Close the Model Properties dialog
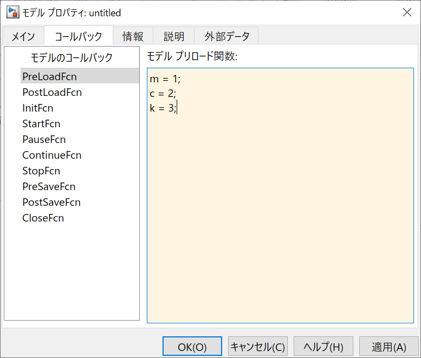This screenshot has height=358, width=421. pyautogui.click(x=406, y=12)
